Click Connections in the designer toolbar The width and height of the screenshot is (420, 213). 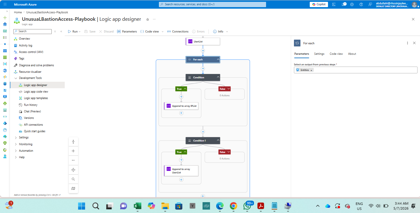pyautogui.click(x=178, y=32)
